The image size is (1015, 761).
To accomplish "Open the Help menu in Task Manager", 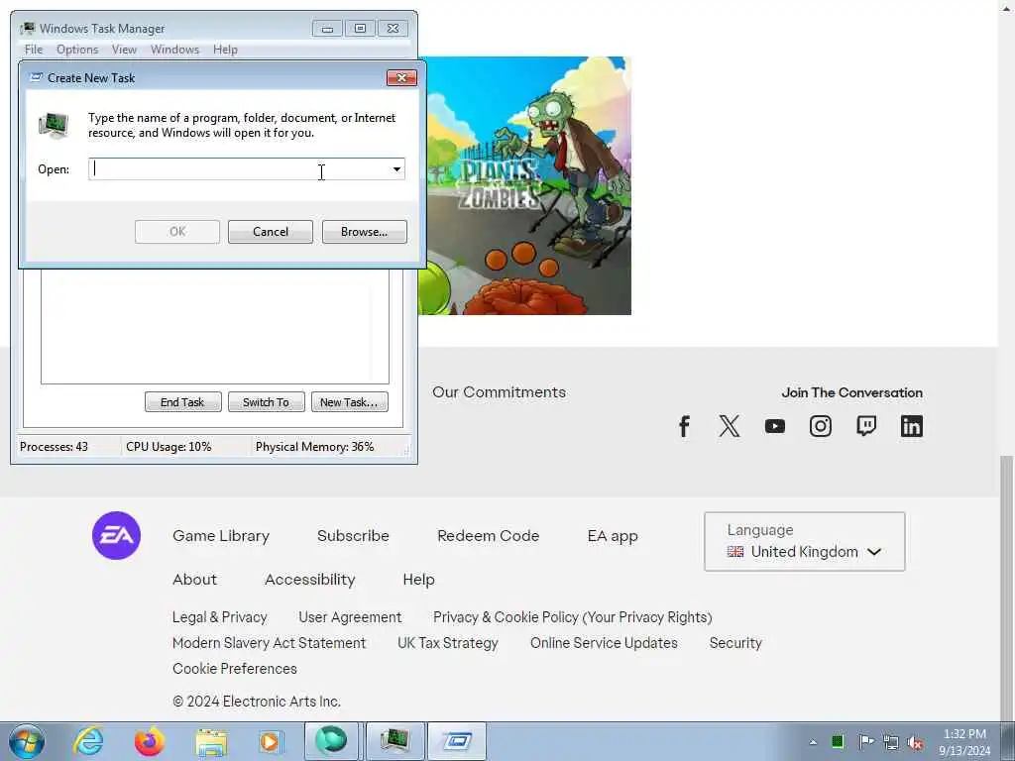I will tap(225, 50).
